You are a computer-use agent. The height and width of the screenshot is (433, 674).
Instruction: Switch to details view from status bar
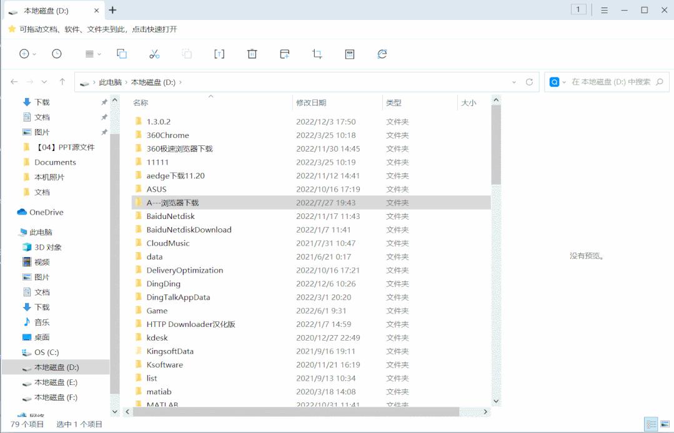(x=650, y=424)
